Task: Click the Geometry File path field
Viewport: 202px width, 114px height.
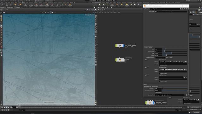Action: coord(169,95)
